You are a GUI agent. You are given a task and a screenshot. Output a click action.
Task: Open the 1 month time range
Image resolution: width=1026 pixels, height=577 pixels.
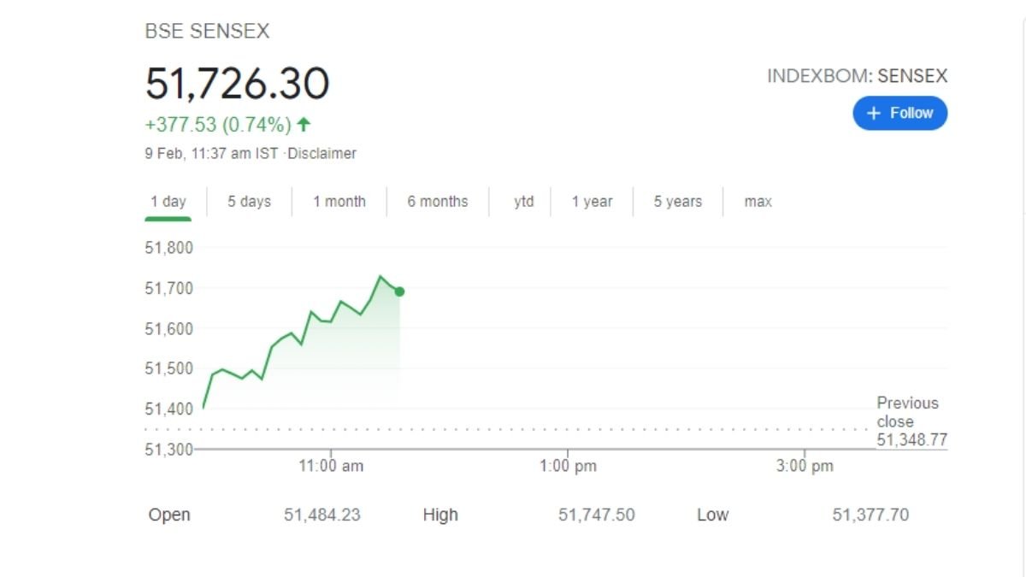(339, 202)
